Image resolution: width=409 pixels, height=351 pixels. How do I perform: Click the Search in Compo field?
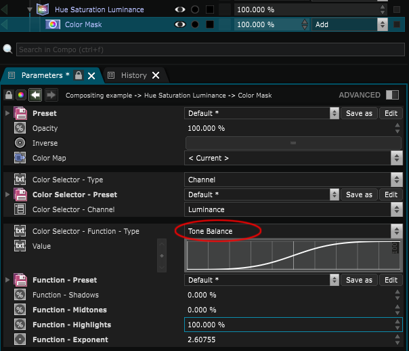210,49
